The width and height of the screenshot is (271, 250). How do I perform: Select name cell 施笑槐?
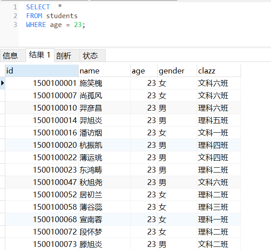105,83
